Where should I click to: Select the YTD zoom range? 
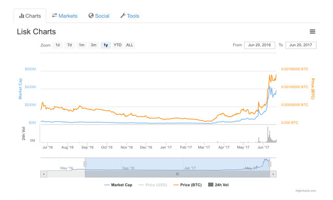coord(118,45)
